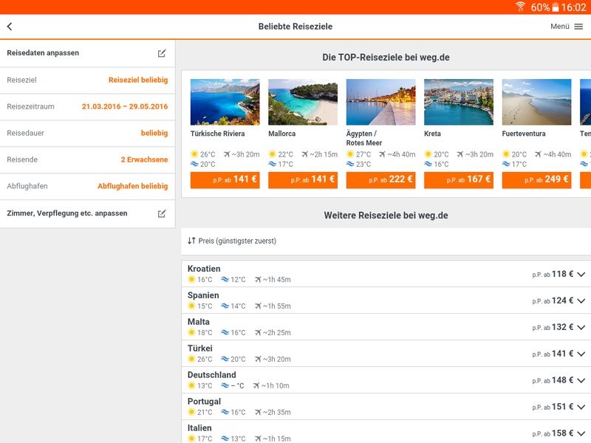Tap the Wi-Fi status icon
Screen dimensions: 591x443
(521, 7)
